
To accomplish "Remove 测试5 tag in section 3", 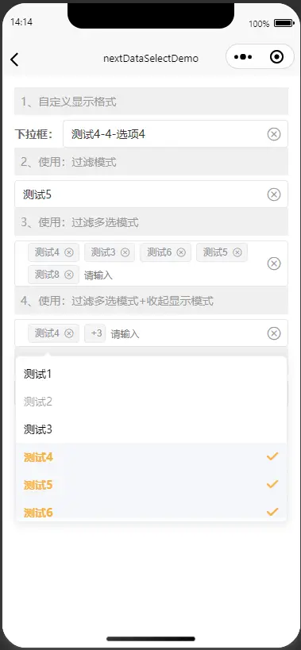I will [237, 252].
